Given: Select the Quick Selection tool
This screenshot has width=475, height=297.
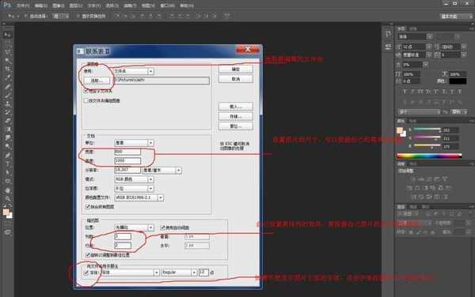Looking at the screenshot, I should coord(7,61).
